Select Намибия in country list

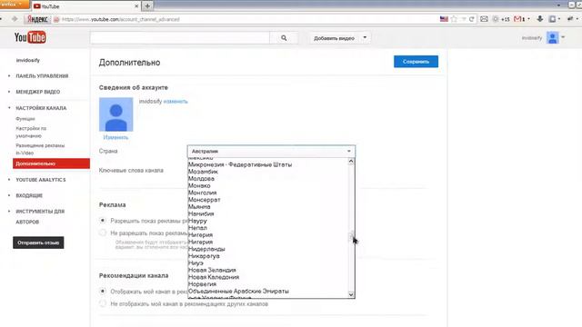pyautogui.click(x=269, y=214)
